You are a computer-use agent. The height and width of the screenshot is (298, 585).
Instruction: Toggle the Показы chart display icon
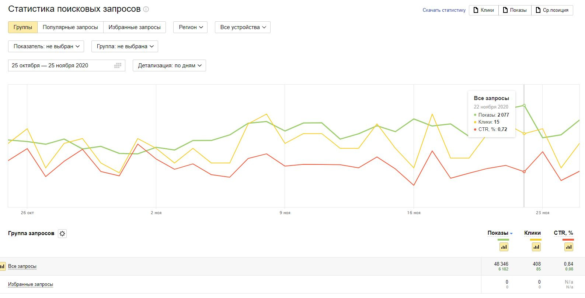pos(504,247)
